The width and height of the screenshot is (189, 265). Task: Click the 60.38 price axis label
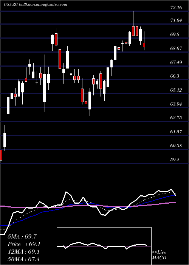pyautogui.click(x=176, y=145)
